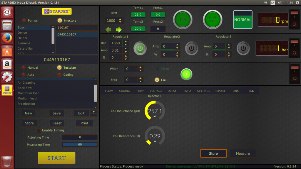Switch to the FLOW tab
Image resolution: width=301 pixels, height=169 pixels.
(x=109, y=91)
